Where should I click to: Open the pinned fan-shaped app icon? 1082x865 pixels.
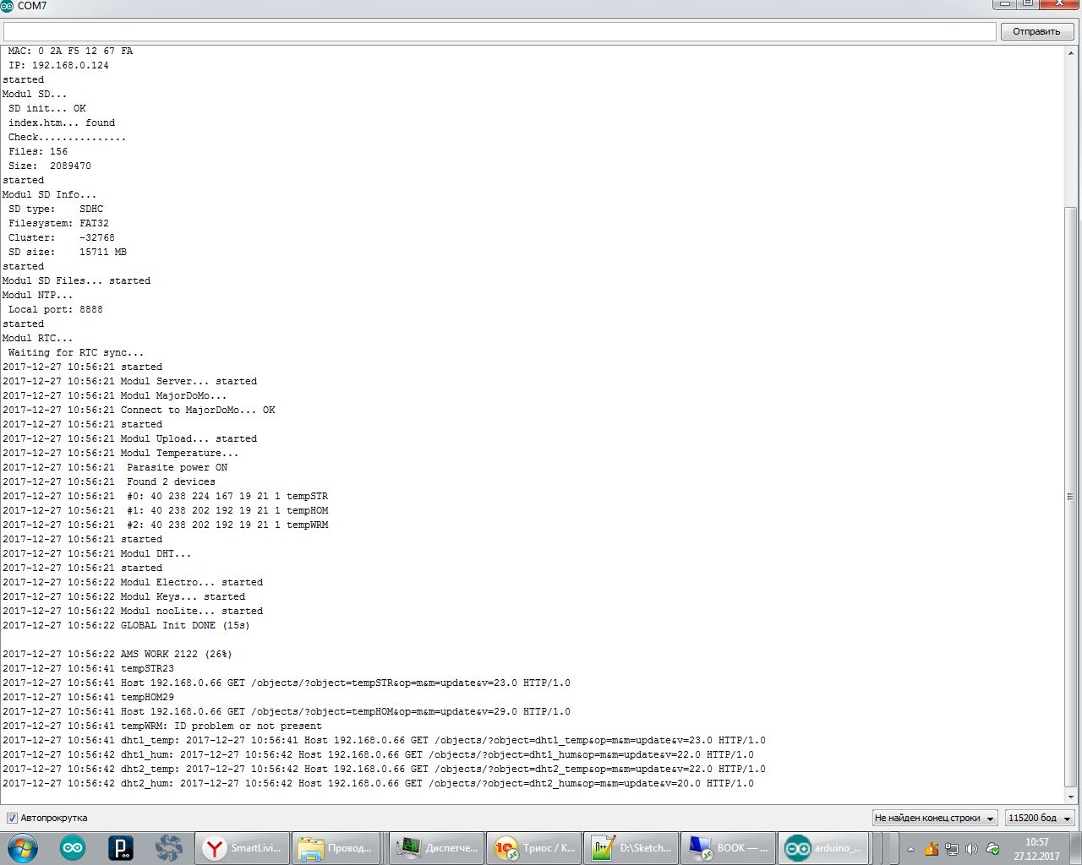169,848
